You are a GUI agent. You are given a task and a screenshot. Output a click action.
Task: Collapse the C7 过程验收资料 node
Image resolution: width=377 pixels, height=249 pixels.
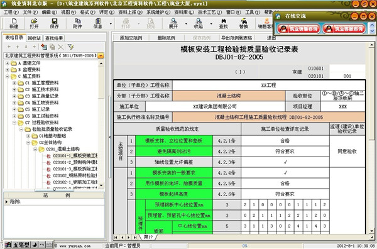click(14, 123)
